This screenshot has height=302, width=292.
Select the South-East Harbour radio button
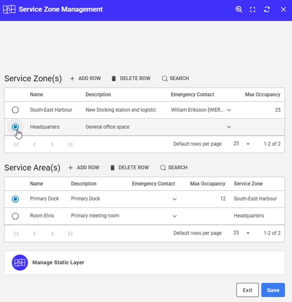(x=15, y=110)
